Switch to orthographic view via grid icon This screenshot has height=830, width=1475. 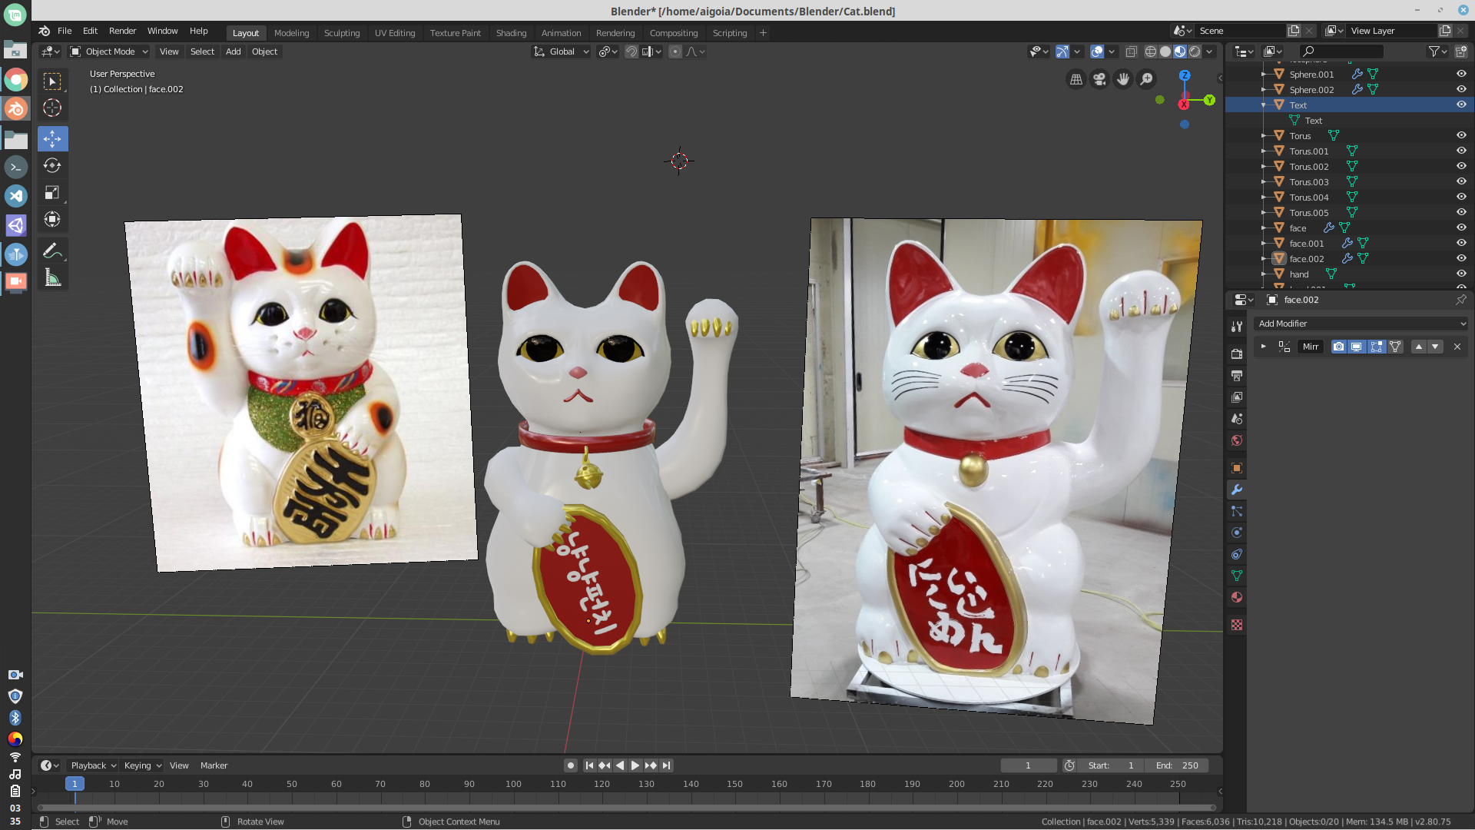[x=1076, y=79]
